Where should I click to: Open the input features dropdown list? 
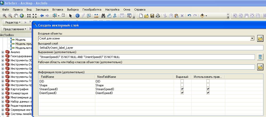(x=252, y=39)
